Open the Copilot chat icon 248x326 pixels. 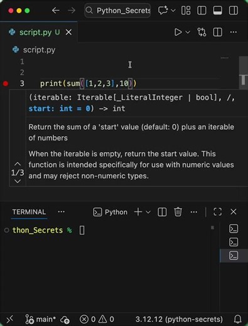click(163, 10)
